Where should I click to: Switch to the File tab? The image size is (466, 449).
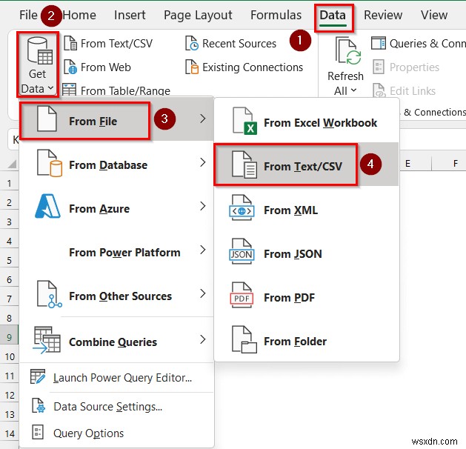28,15
